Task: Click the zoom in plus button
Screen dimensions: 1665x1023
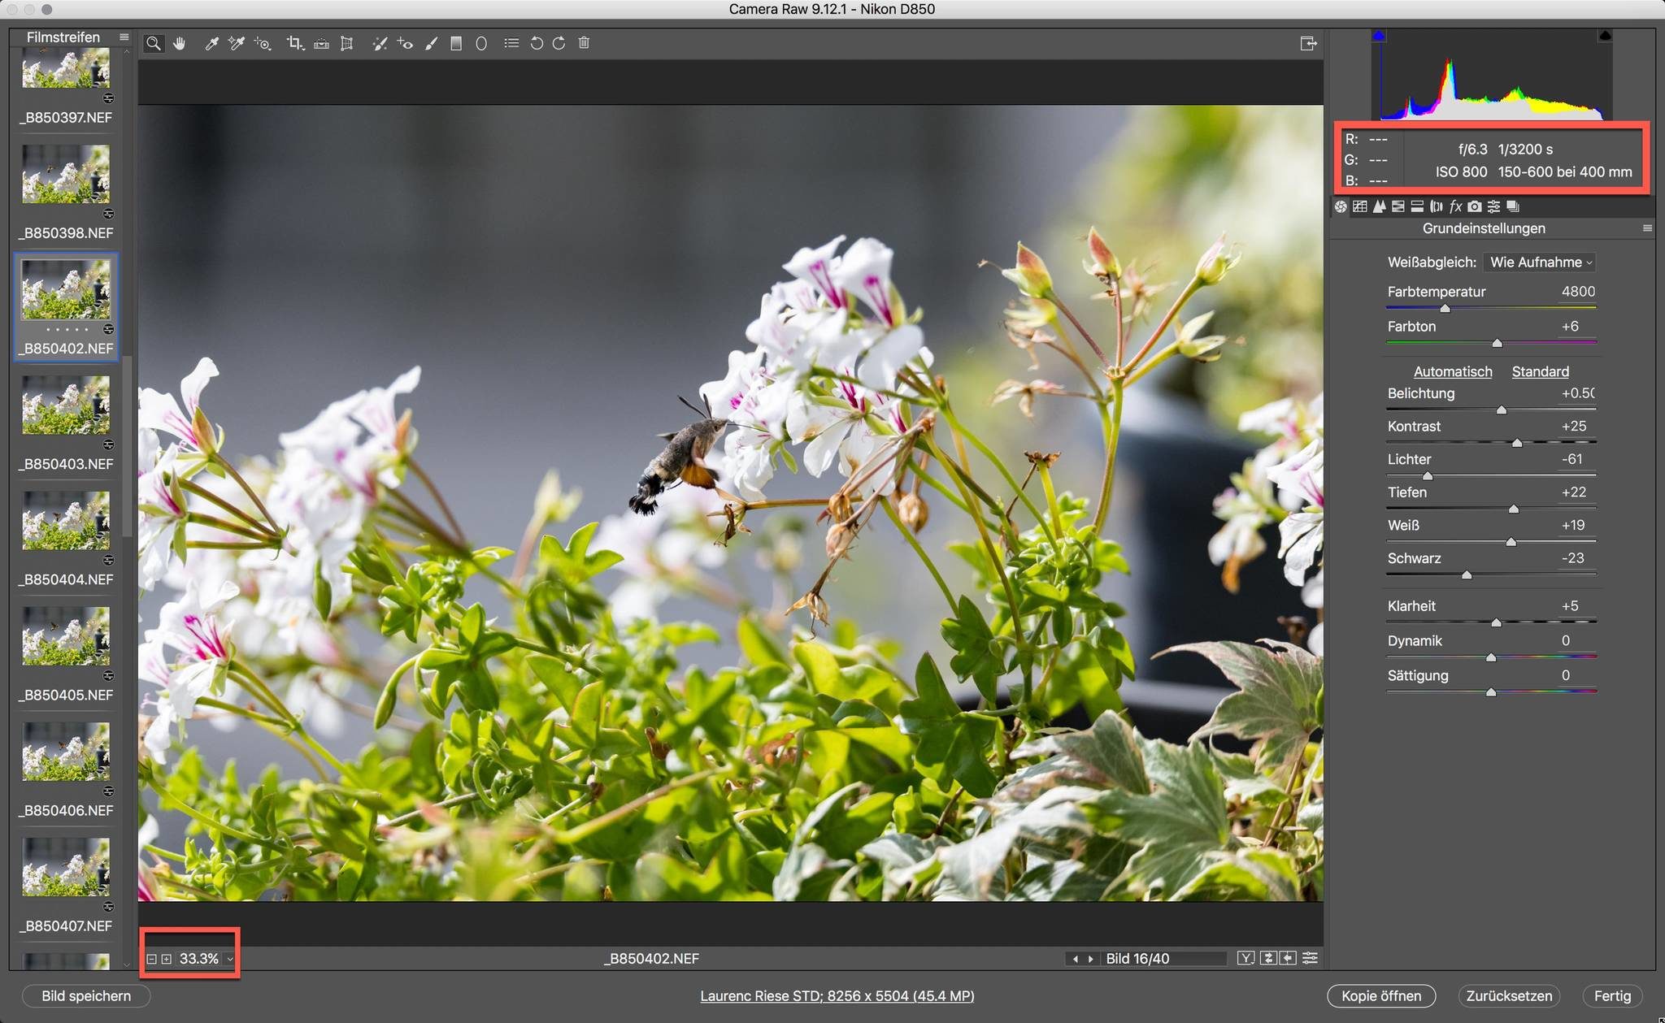Action: (x=166, y=959)
